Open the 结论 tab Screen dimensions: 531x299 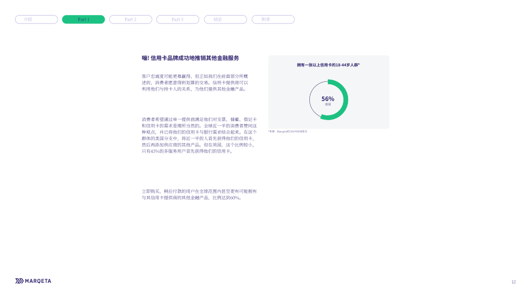pos(225,19)
